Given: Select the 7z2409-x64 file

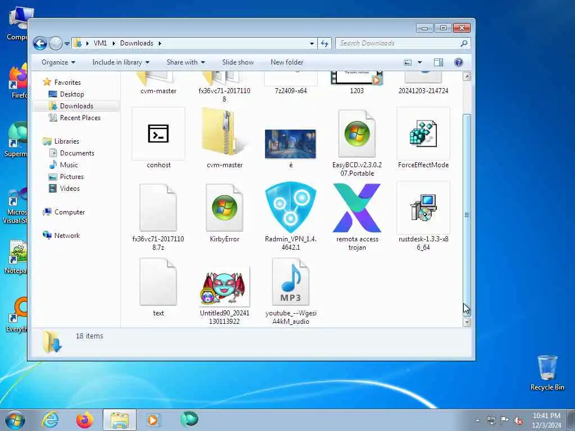Looking at the screenshot, I should pyautogui.click(x=290, y=82).
